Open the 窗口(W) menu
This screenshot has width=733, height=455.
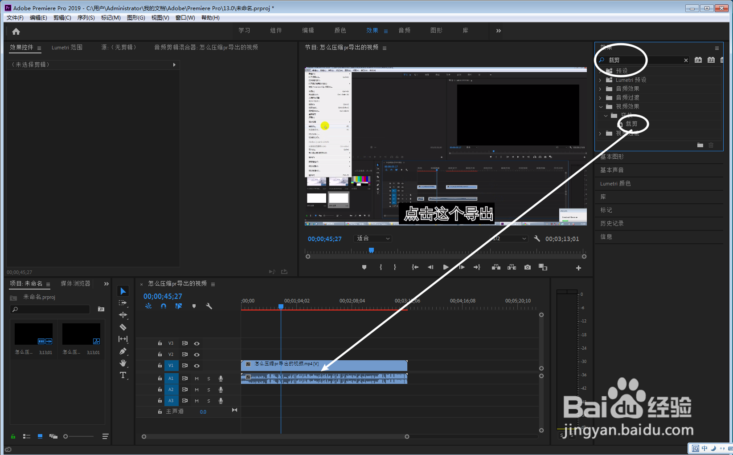click(x=185, y=18)
